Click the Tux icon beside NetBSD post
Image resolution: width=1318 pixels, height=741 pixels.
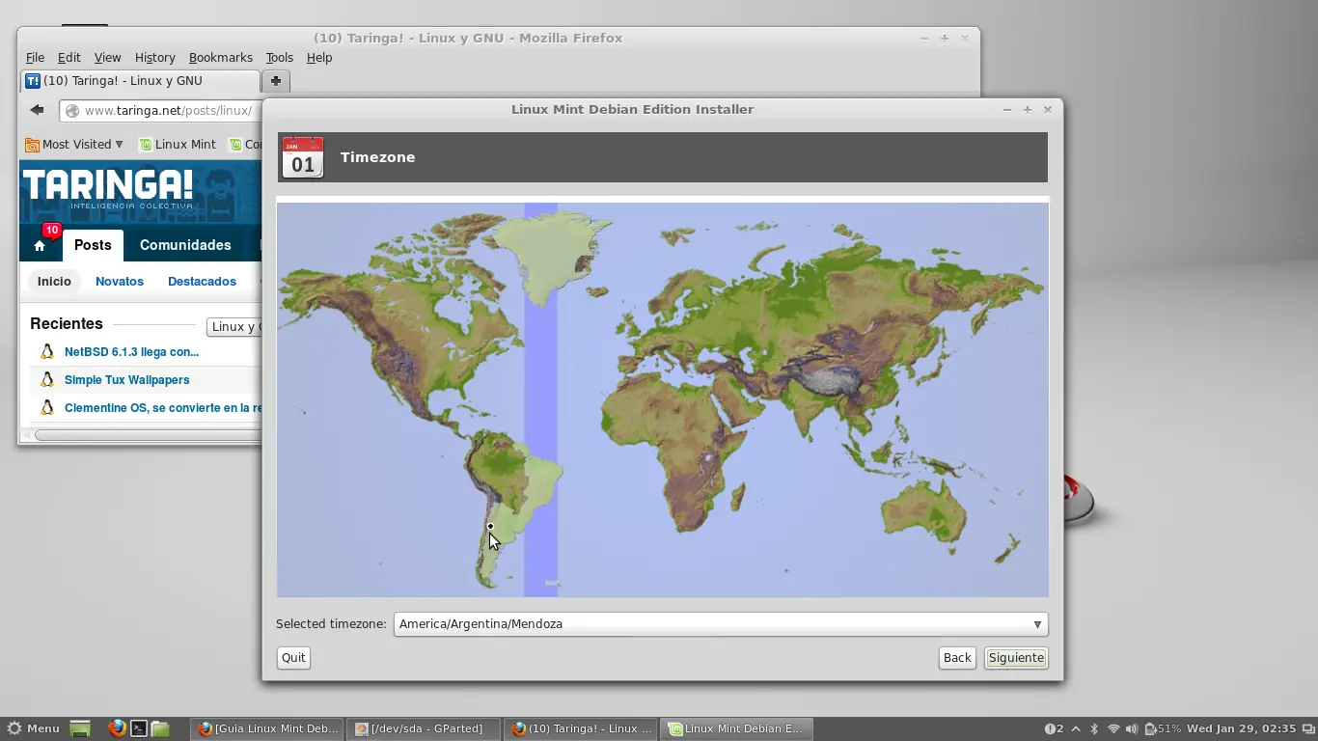click(x=46, y=352)
